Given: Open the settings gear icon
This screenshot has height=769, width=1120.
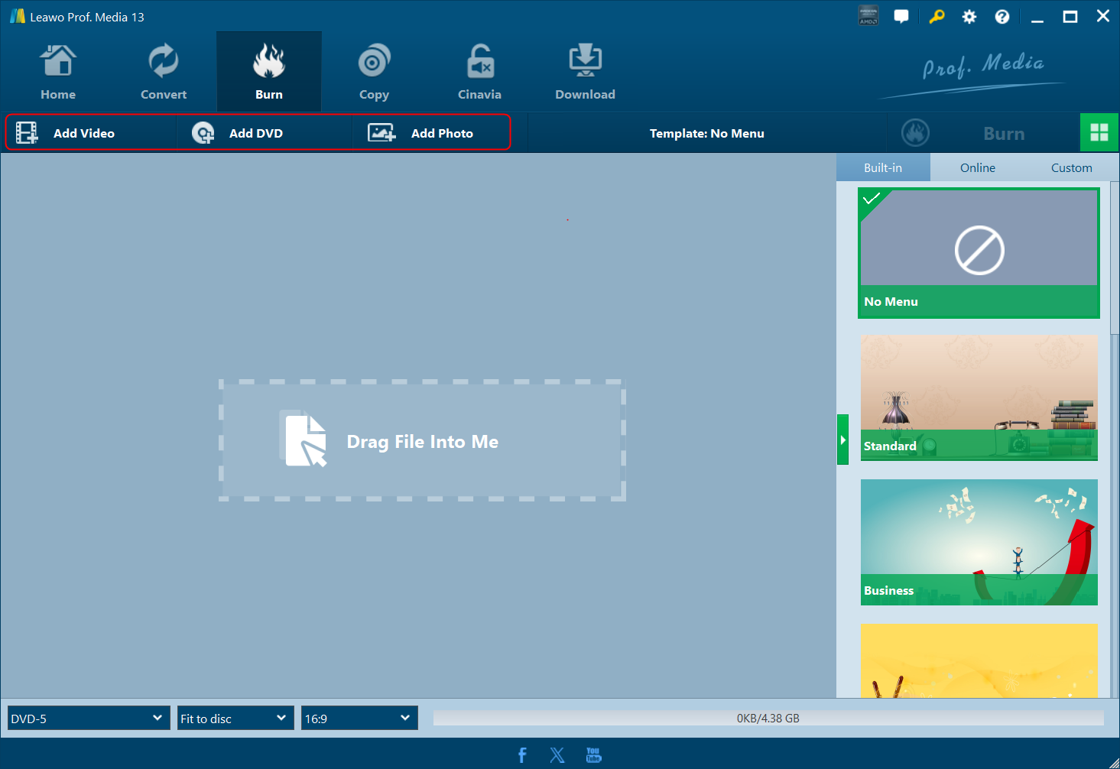Looking at the screenshot, I should [969, 17].
